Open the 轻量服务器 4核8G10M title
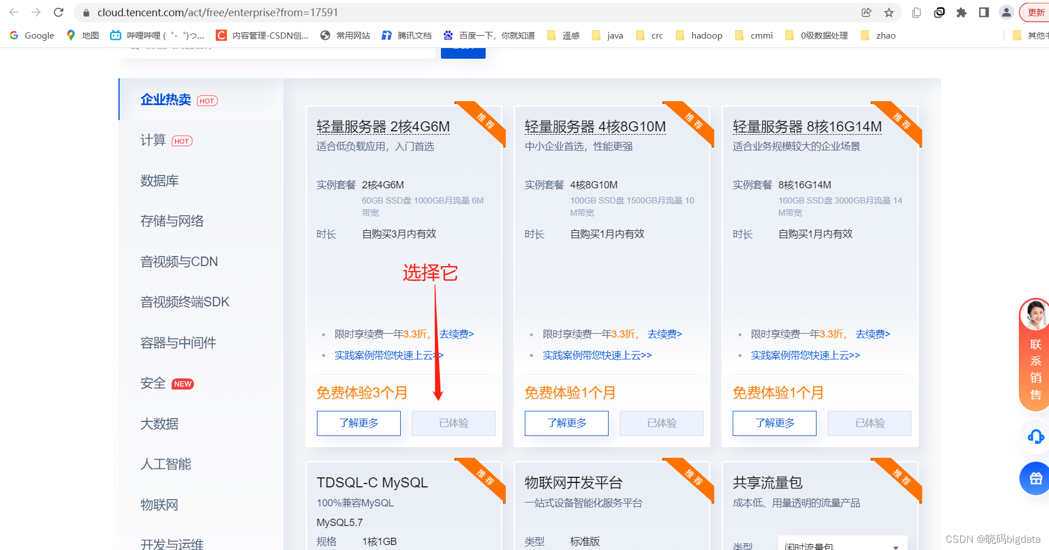1049x550 pixels. (x=595, y=127)
